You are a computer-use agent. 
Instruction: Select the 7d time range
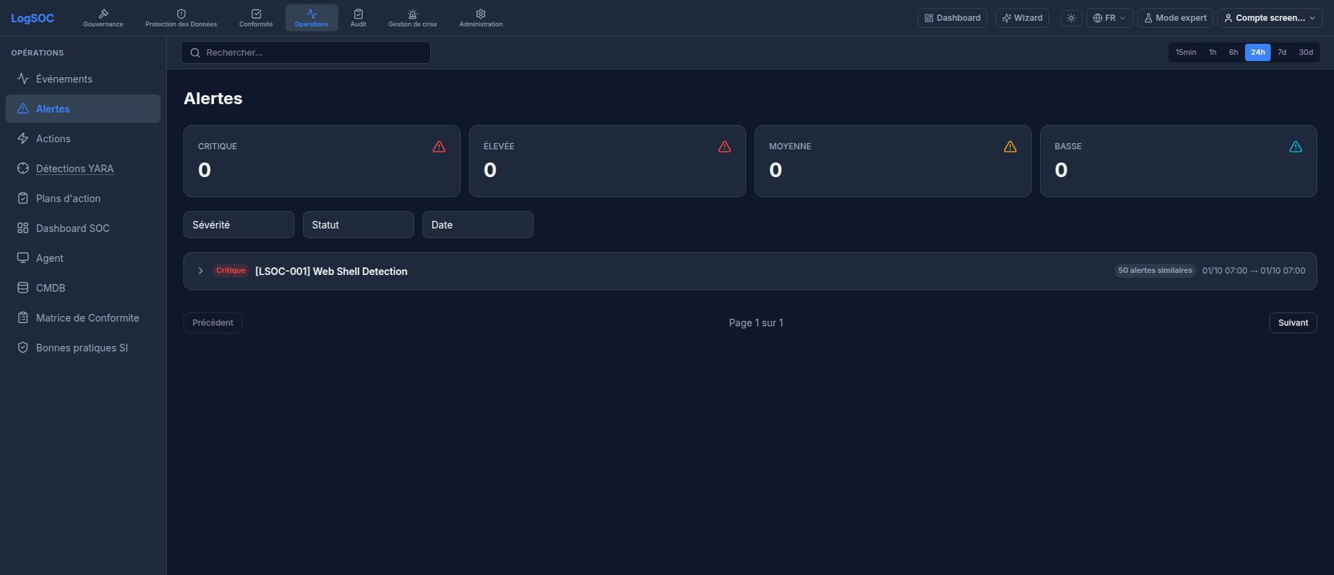pyautogui.click(x=1282, y=53)
